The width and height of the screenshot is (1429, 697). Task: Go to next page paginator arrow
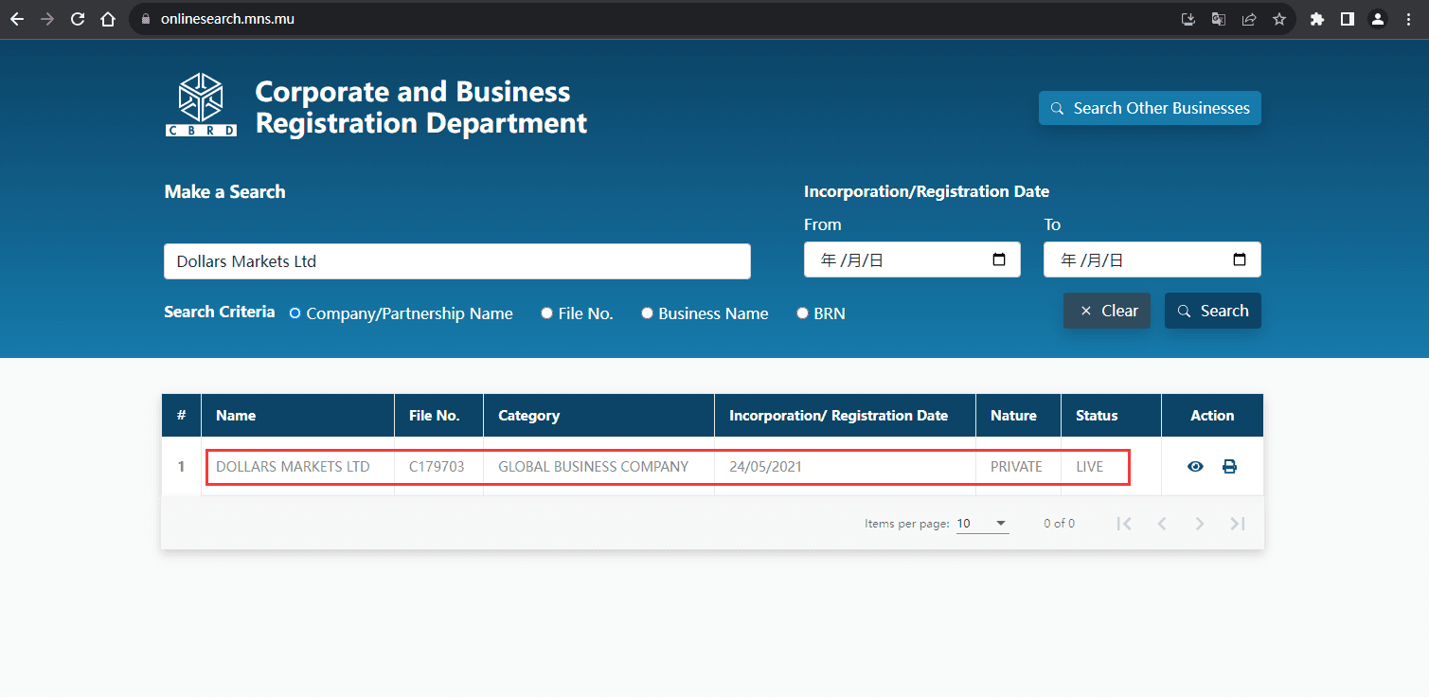coord(1200,524)
